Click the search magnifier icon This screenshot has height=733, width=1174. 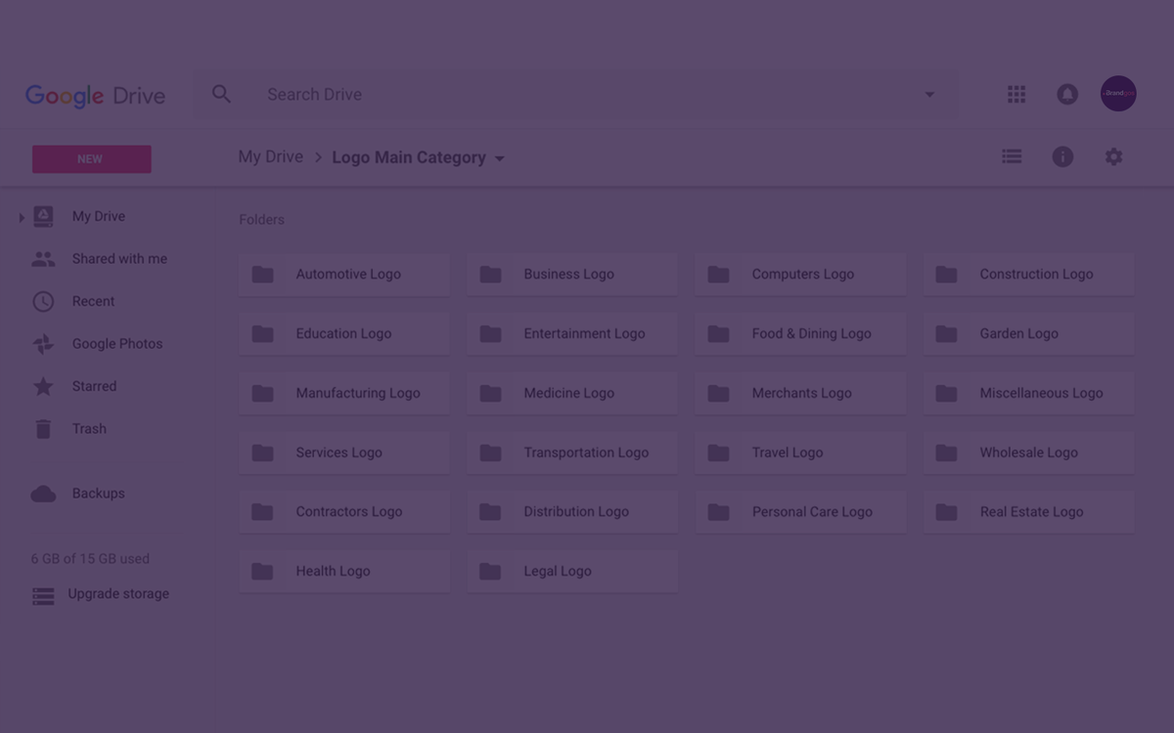tap(222, 94)
